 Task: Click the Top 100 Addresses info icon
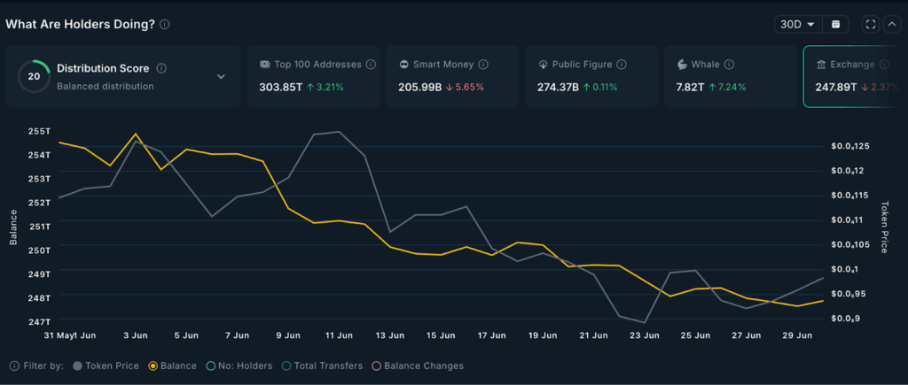tap(372, 65)
